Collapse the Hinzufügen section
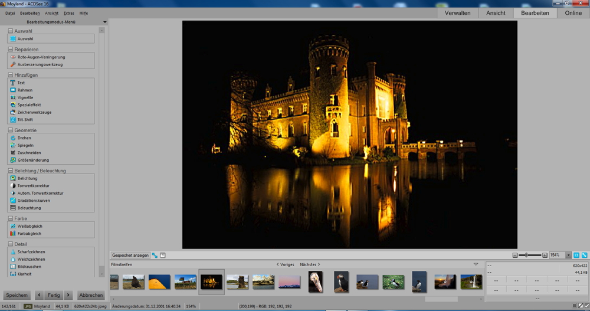Image resolution: width=590 pixels, height=311 pixels. 11,76
